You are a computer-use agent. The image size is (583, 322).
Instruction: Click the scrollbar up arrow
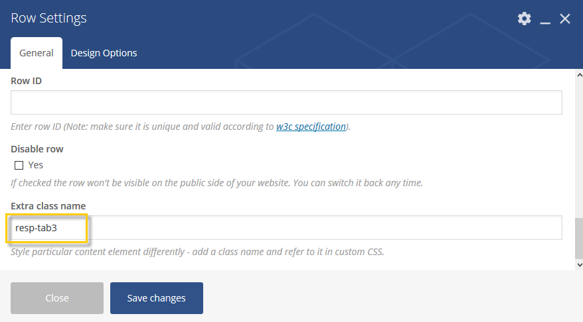coord(579,75)
